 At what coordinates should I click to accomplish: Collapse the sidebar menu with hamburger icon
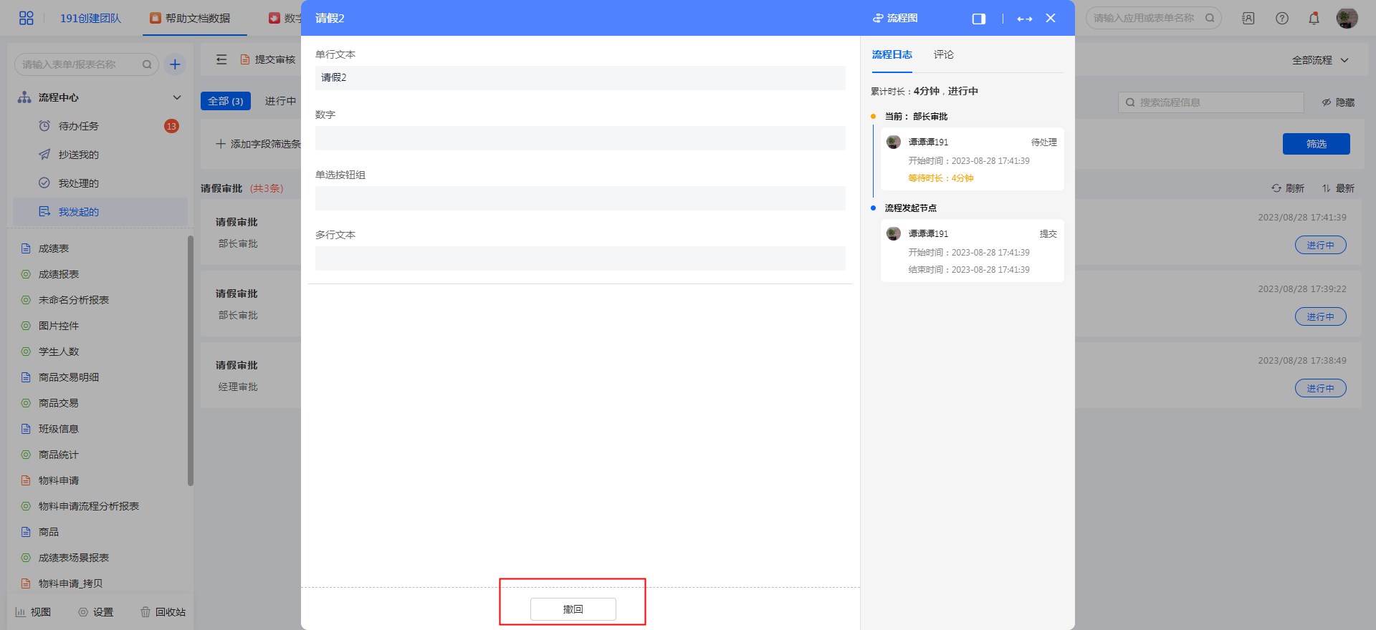click(221, 59)
